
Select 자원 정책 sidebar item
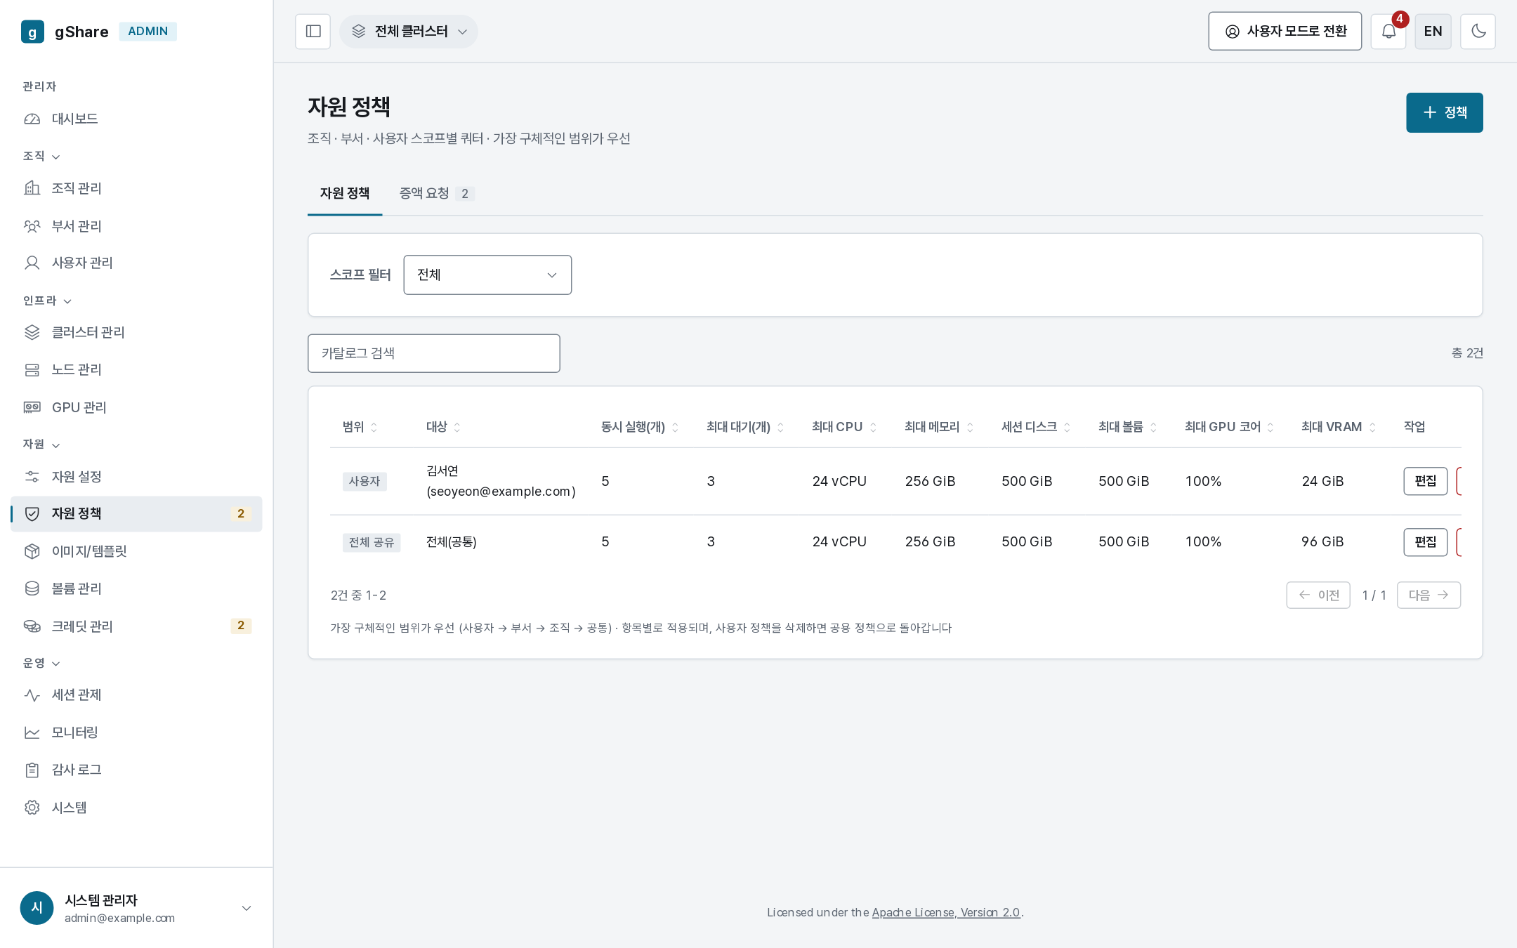136,514
